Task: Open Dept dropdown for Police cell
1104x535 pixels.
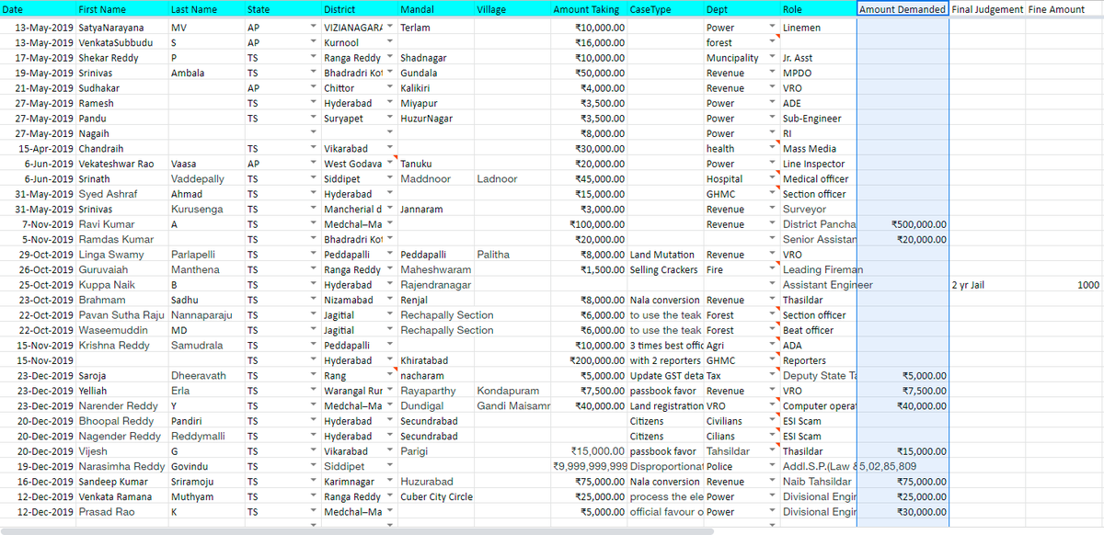Action: tap(772, 467)
